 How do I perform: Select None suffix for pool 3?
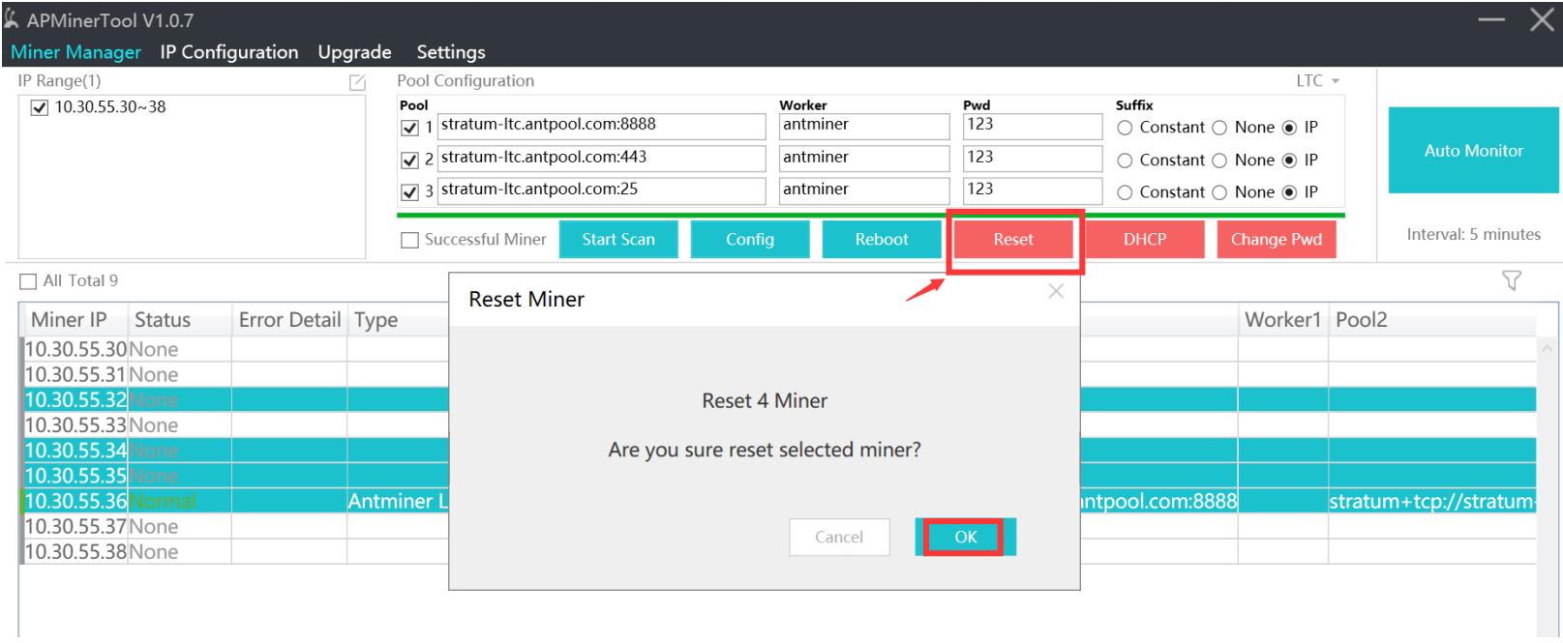[1219, 192]
